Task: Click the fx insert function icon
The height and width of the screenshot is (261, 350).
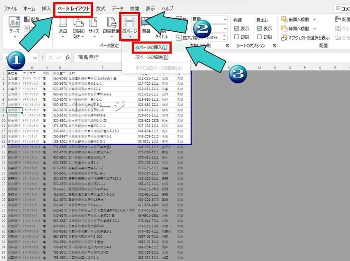Action: coord(67,57)
